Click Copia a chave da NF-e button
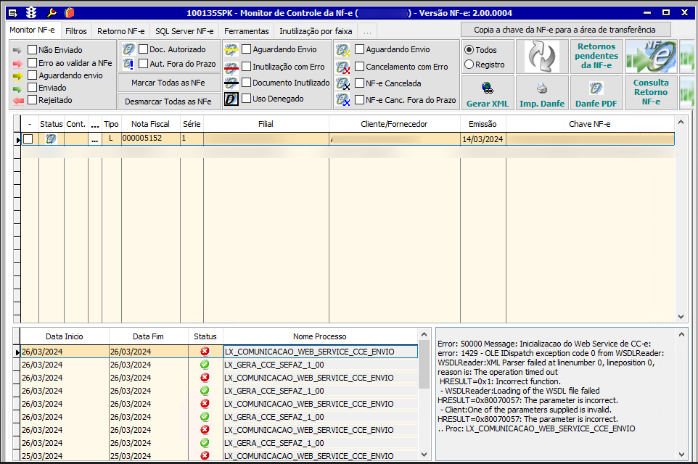Image resolution: width=698 pixels, height=464 pixels. click(565, 30)
